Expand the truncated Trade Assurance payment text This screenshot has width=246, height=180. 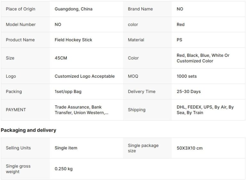coord(81,110)
